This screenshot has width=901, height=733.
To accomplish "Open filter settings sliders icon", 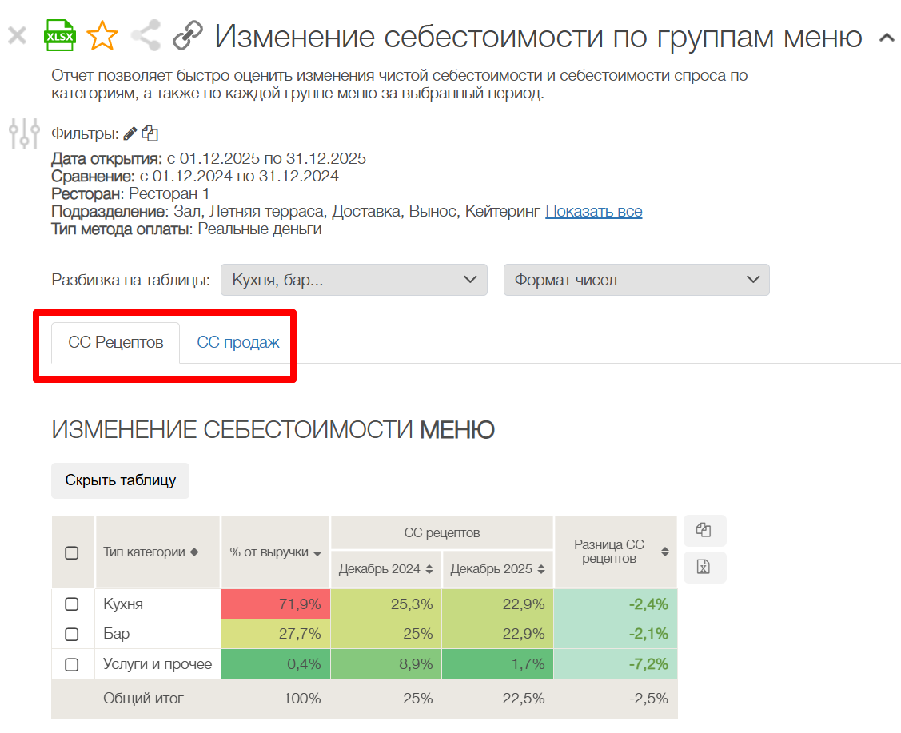I will [24, 133].
